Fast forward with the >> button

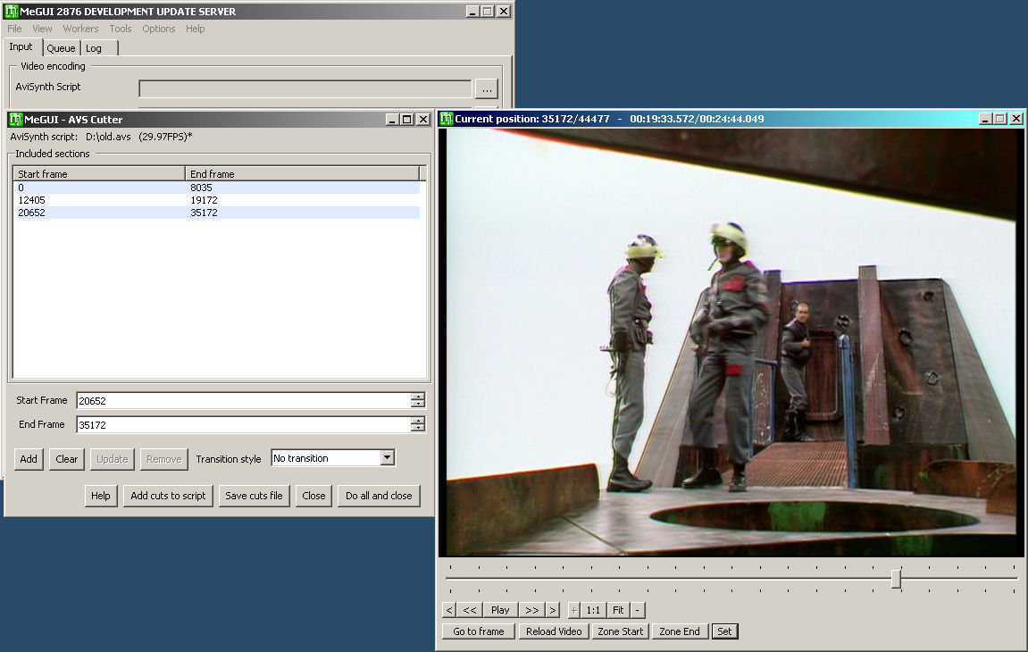(531, 610)
